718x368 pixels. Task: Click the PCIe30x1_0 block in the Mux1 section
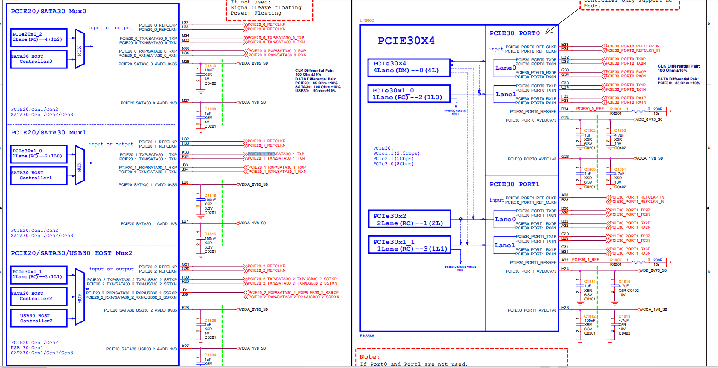tap(39, 154)
